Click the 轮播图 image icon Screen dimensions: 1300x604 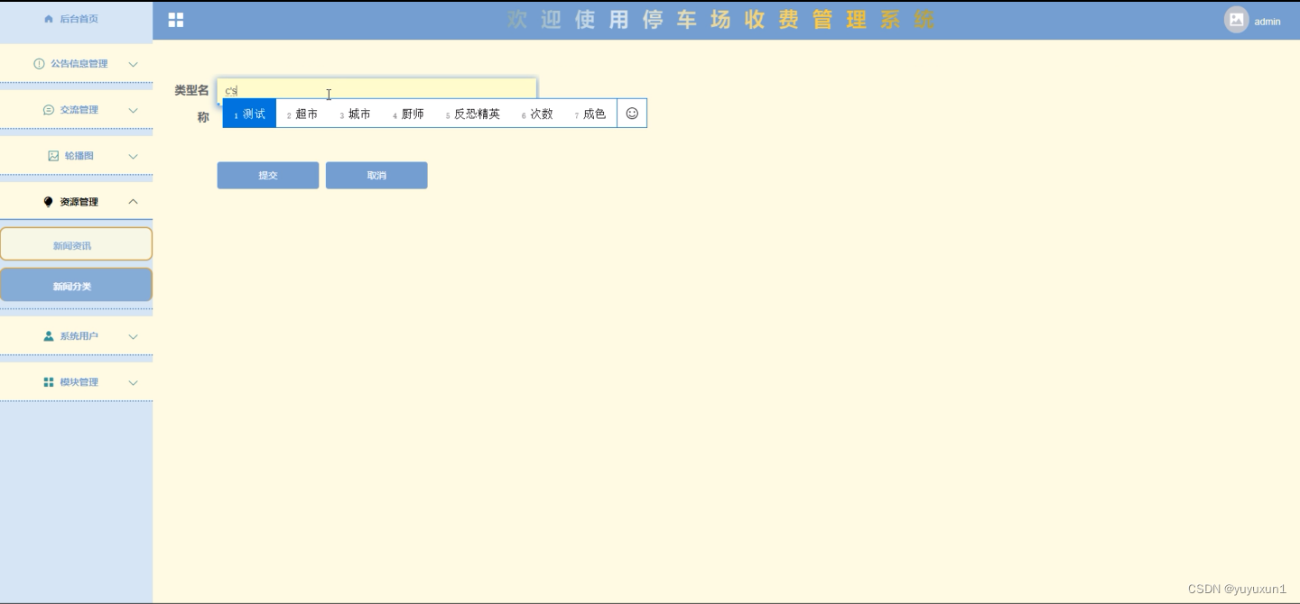pyautogui.click(x=53, y=156)
